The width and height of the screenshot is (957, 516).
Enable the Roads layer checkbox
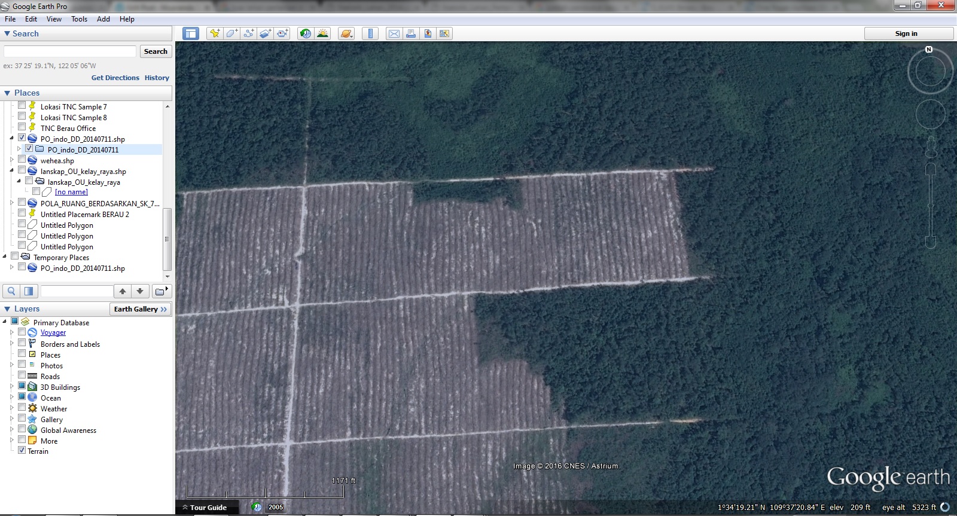[22, 375]
